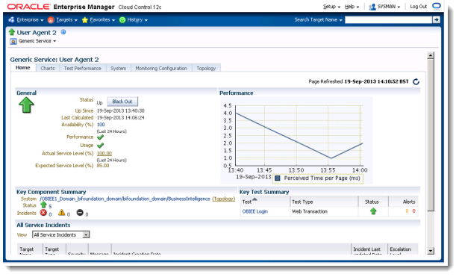Click the black blackout incidents icon
Screen dimensions: 459x277
80,213
